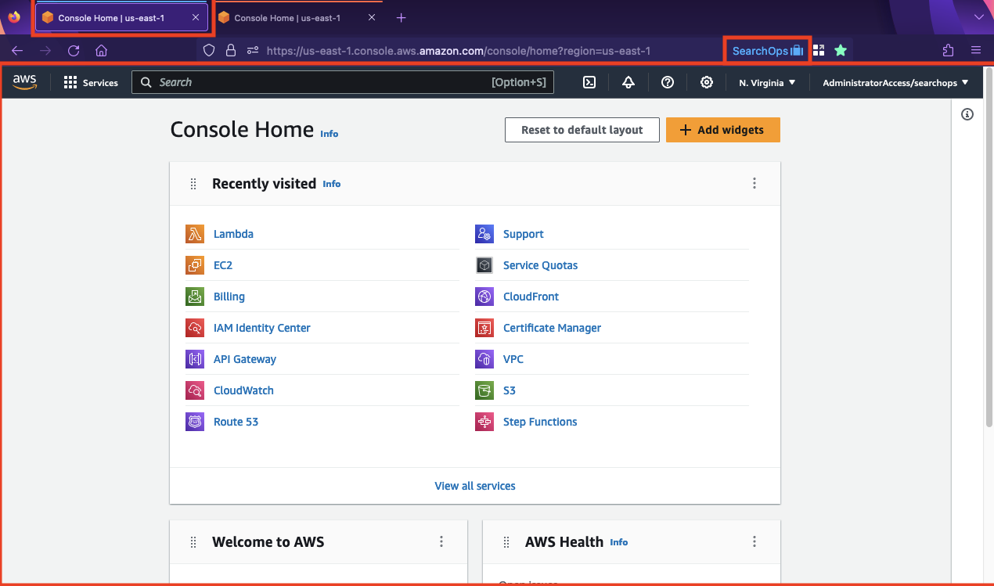Open Lambda service icon
The width and height of the screenshot is (994, 586).
pos(195,234)
